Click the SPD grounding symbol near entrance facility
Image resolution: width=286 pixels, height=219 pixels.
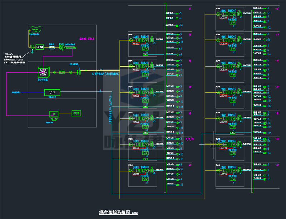32,49
